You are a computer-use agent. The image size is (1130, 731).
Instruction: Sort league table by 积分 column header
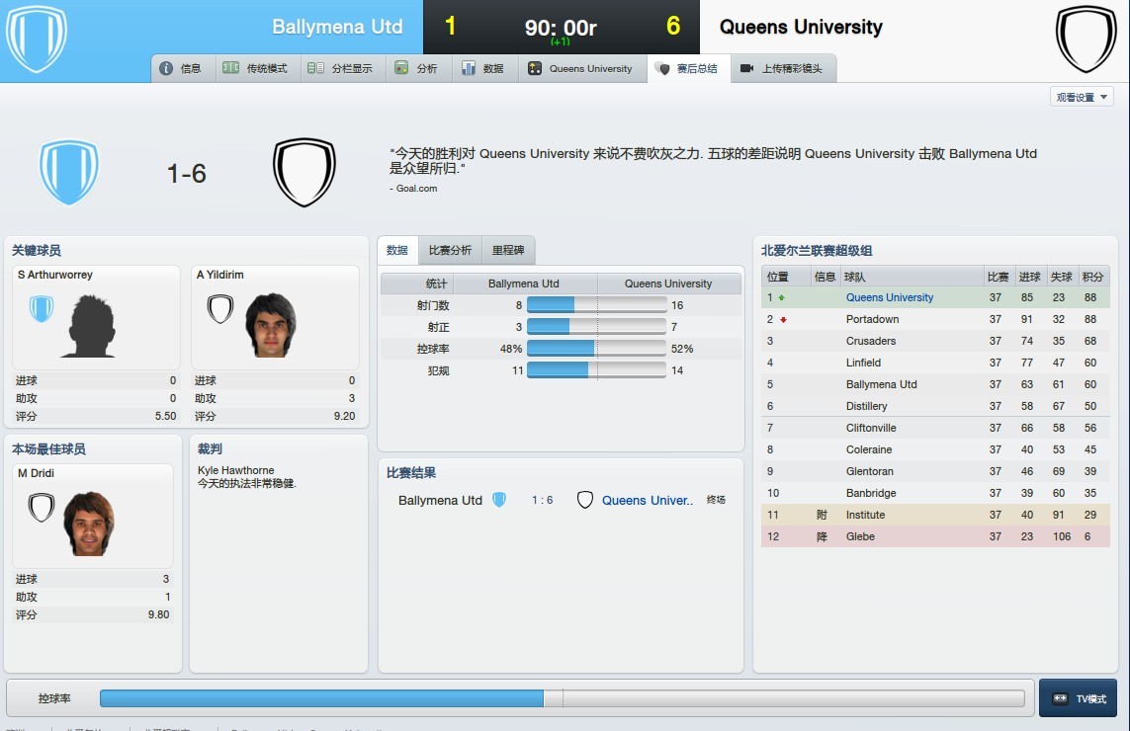pos(1092,277)
